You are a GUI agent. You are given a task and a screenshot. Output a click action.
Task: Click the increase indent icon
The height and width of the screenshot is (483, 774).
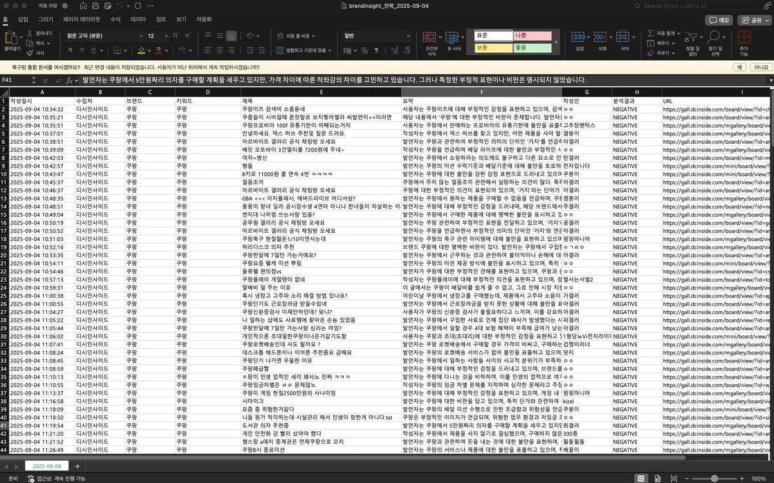(262, 50)
